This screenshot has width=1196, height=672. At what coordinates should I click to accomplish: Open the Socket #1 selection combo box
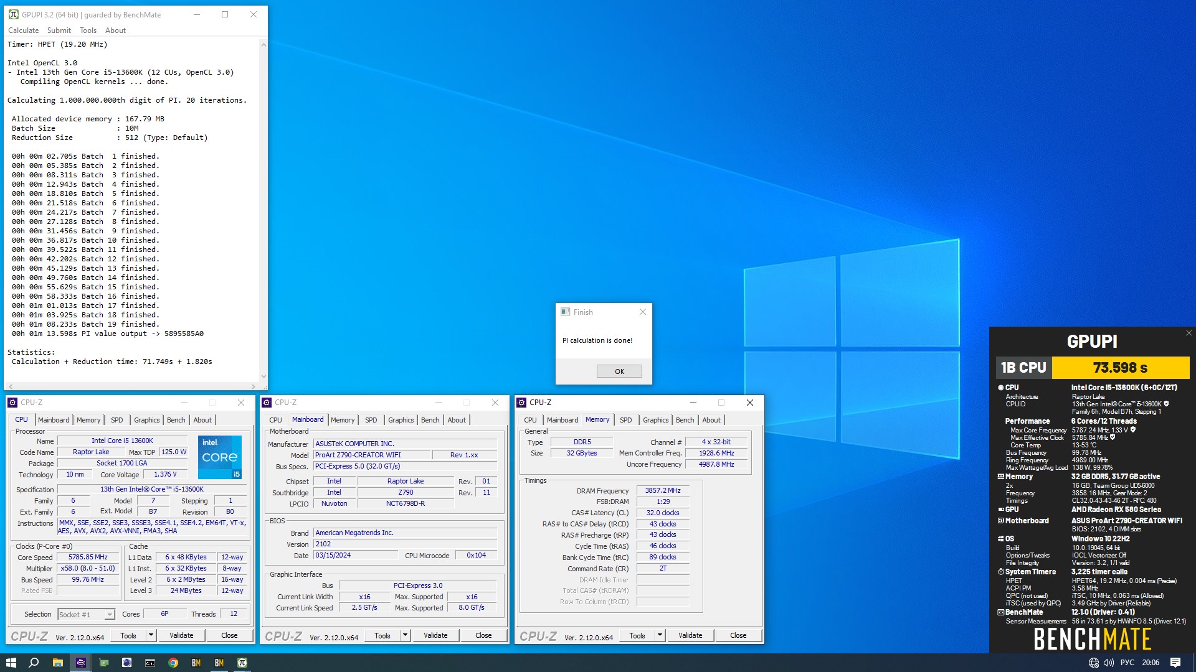pos(86,615)
